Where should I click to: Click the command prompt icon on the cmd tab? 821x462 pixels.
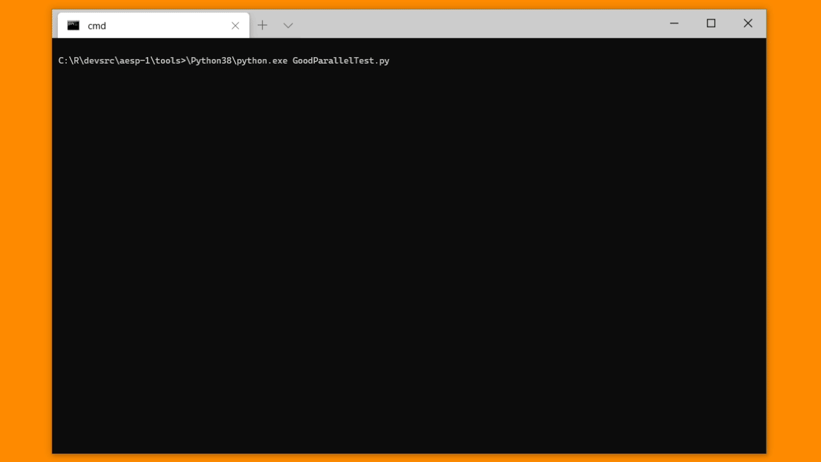click(73, 25)
